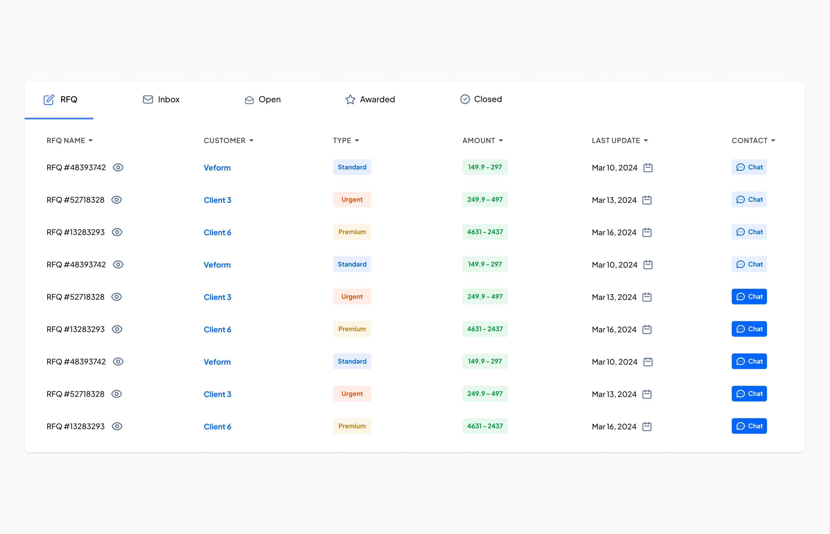Toggle the eye icon for RFQ #52718328
This screenshot has height=534, width=830.
[116, 200]
